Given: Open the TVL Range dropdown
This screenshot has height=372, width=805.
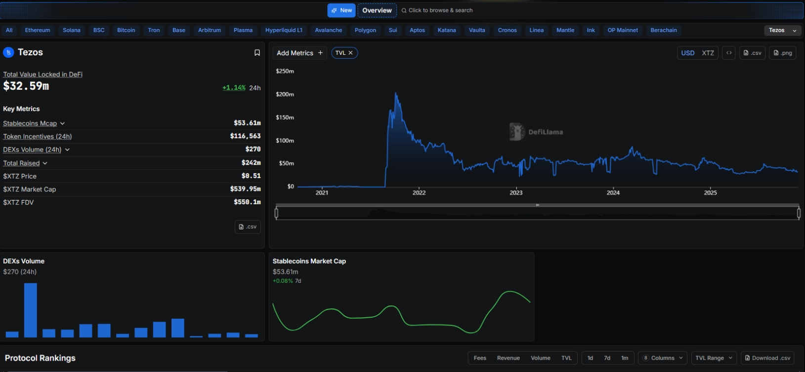Looking at the screenshot, I should coord(714,358).
